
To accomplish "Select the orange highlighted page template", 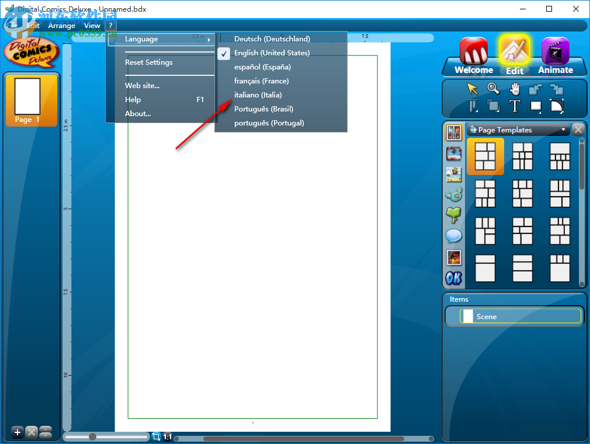I will pyautogui.click(x=485, y=156).
